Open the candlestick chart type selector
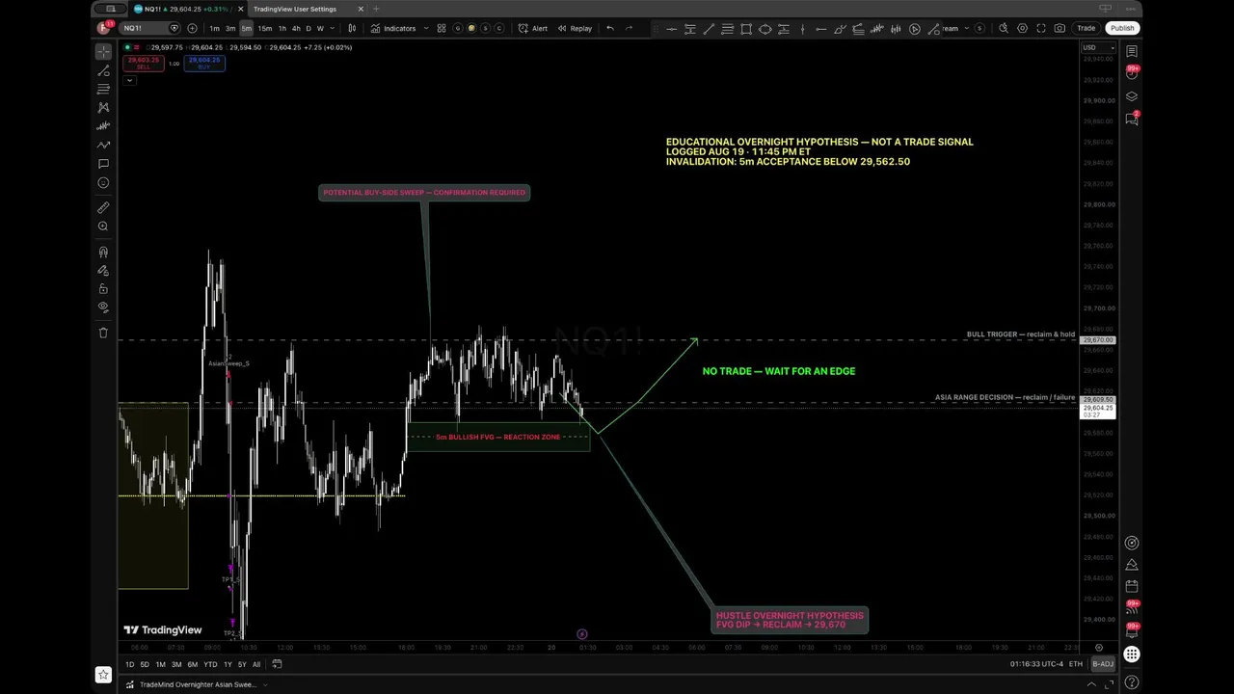 point(352,28)
